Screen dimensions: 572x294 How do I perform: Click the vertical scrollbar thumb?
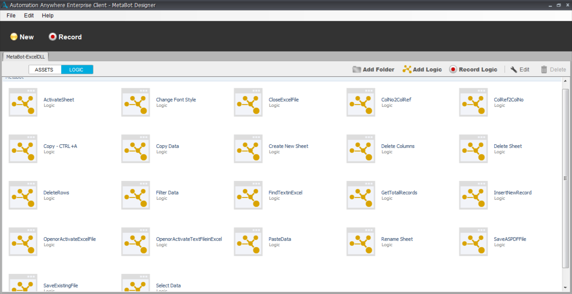coord(565,178)
